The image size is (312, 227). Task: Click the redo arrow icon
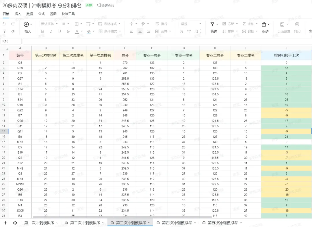click(13, 24)
